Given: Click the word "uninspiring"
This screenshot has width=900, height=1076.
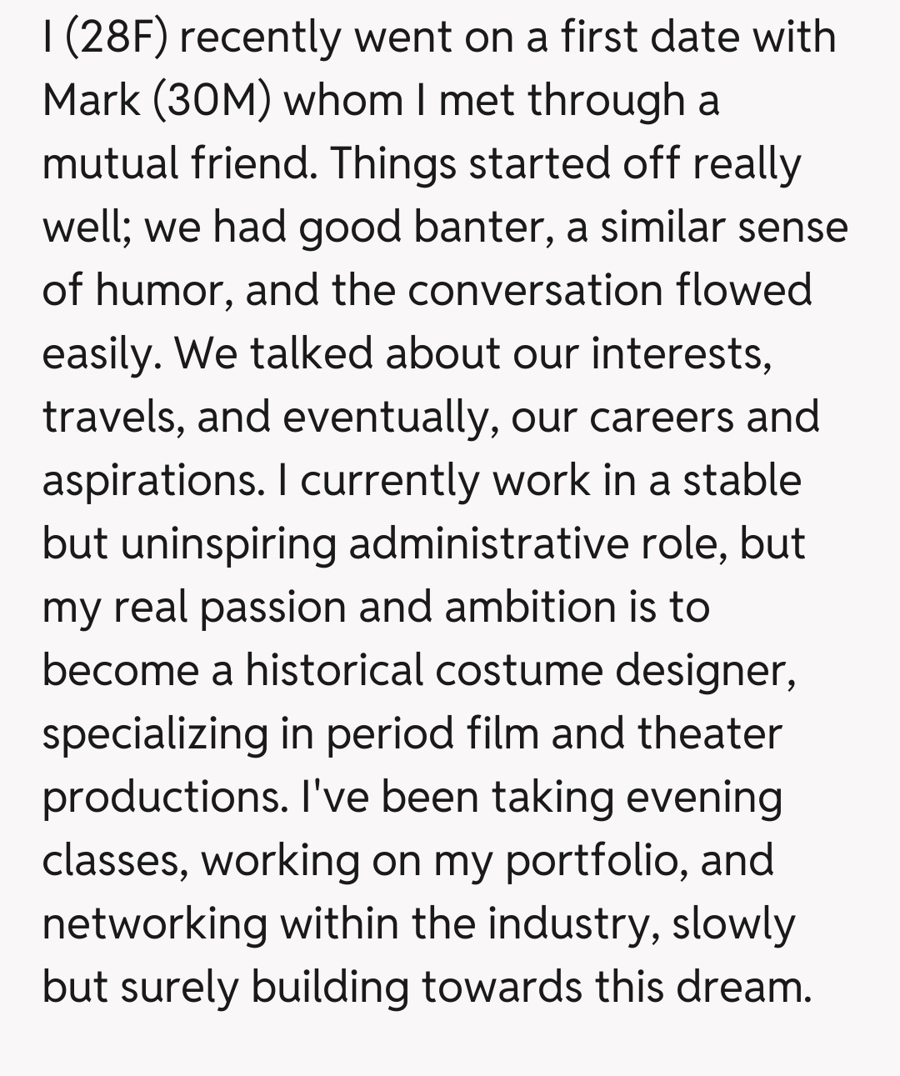Looking at the screenshot, I should pos(228,544).
